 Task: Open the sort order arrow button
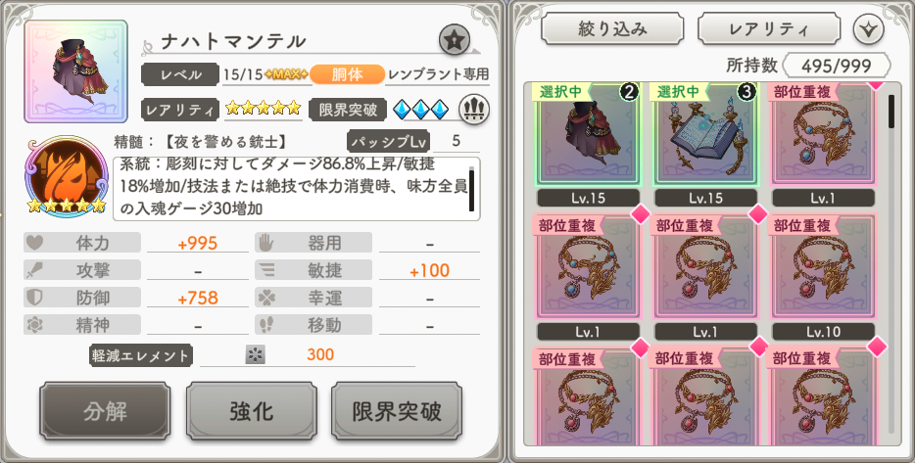point(868,28)
